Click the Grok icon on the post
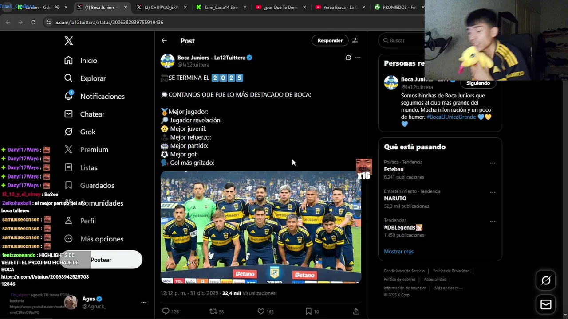This screenshot has width=568, height=319. [348, 58]
